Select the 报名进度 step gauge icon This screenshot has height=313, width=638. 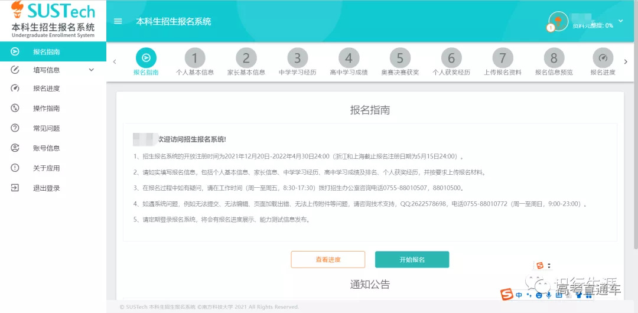(x=603, y=58)
